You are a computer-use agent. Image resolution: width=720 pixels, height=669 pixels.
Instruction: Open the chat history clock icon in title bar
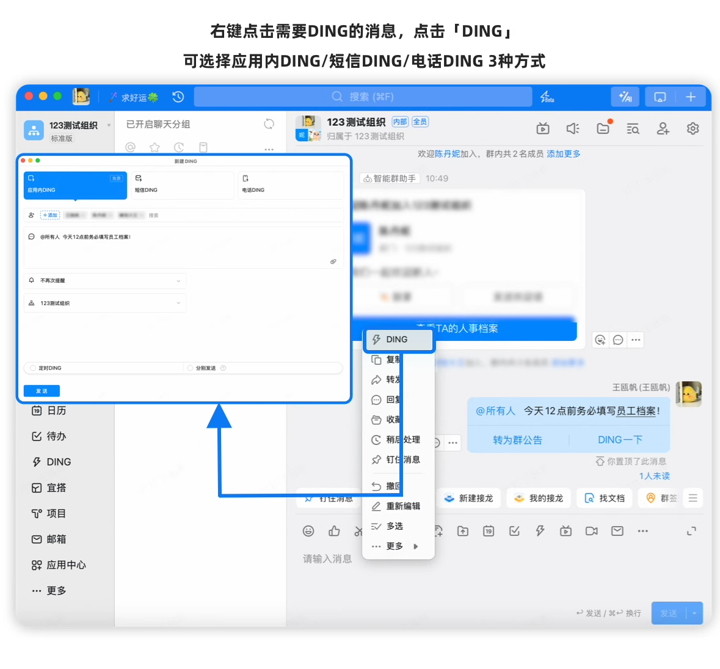point(178,97)
